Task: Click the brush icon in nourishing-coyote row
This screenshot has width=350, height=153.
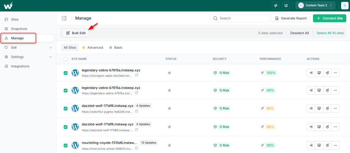Action: 327,145
